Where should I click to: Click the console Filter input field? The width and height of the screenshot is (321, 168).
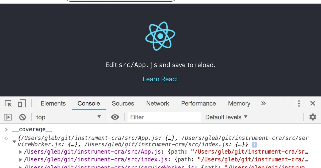click(164, 117)
